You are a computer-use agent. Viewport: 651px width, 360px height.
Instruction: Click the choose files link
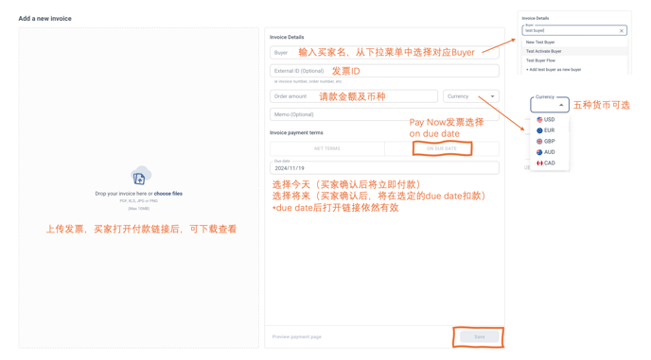[168, 194]
